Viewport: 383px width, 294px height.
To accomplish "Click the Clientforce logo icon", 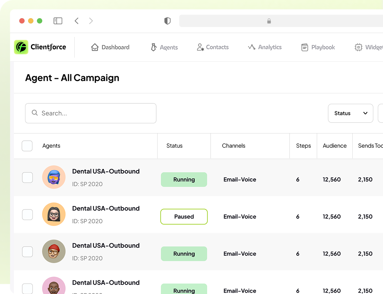I will 21,47.
